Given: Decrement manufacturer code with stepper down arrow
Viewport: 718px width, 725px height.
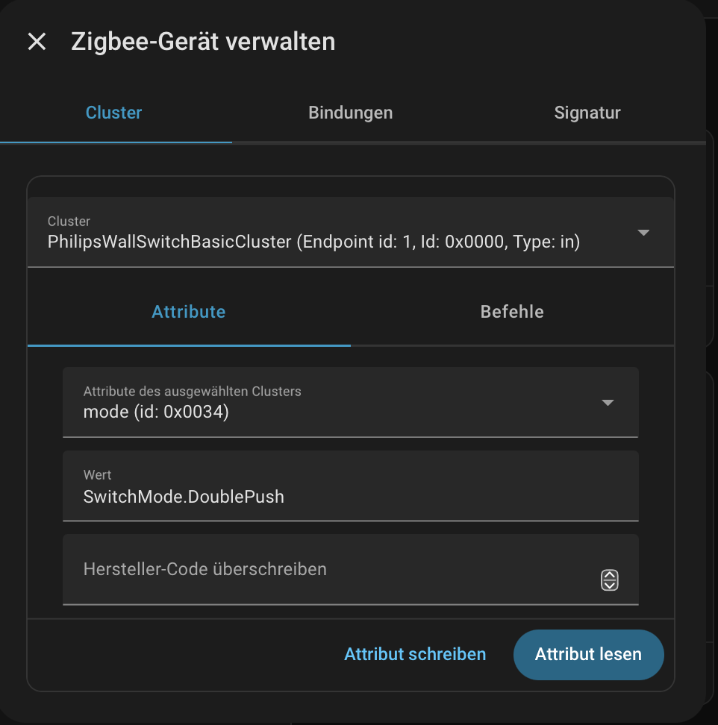Looking at the screenshot, I should (x=610, y=585).
